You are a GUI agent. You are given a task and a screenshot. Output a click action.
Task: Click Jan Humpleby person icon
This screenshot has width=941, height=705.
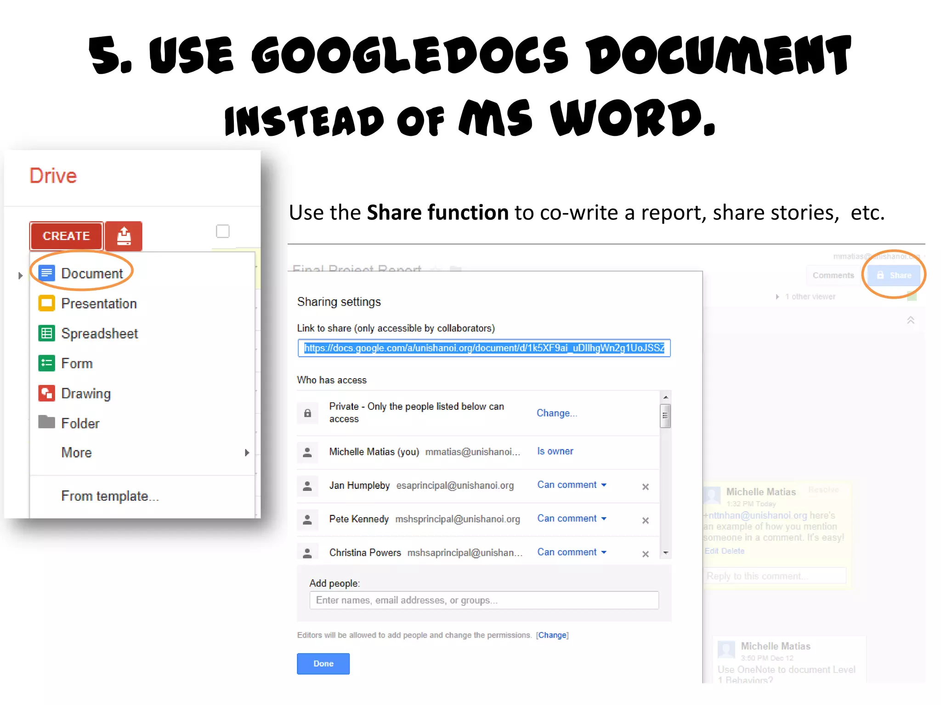click(307, 486)
